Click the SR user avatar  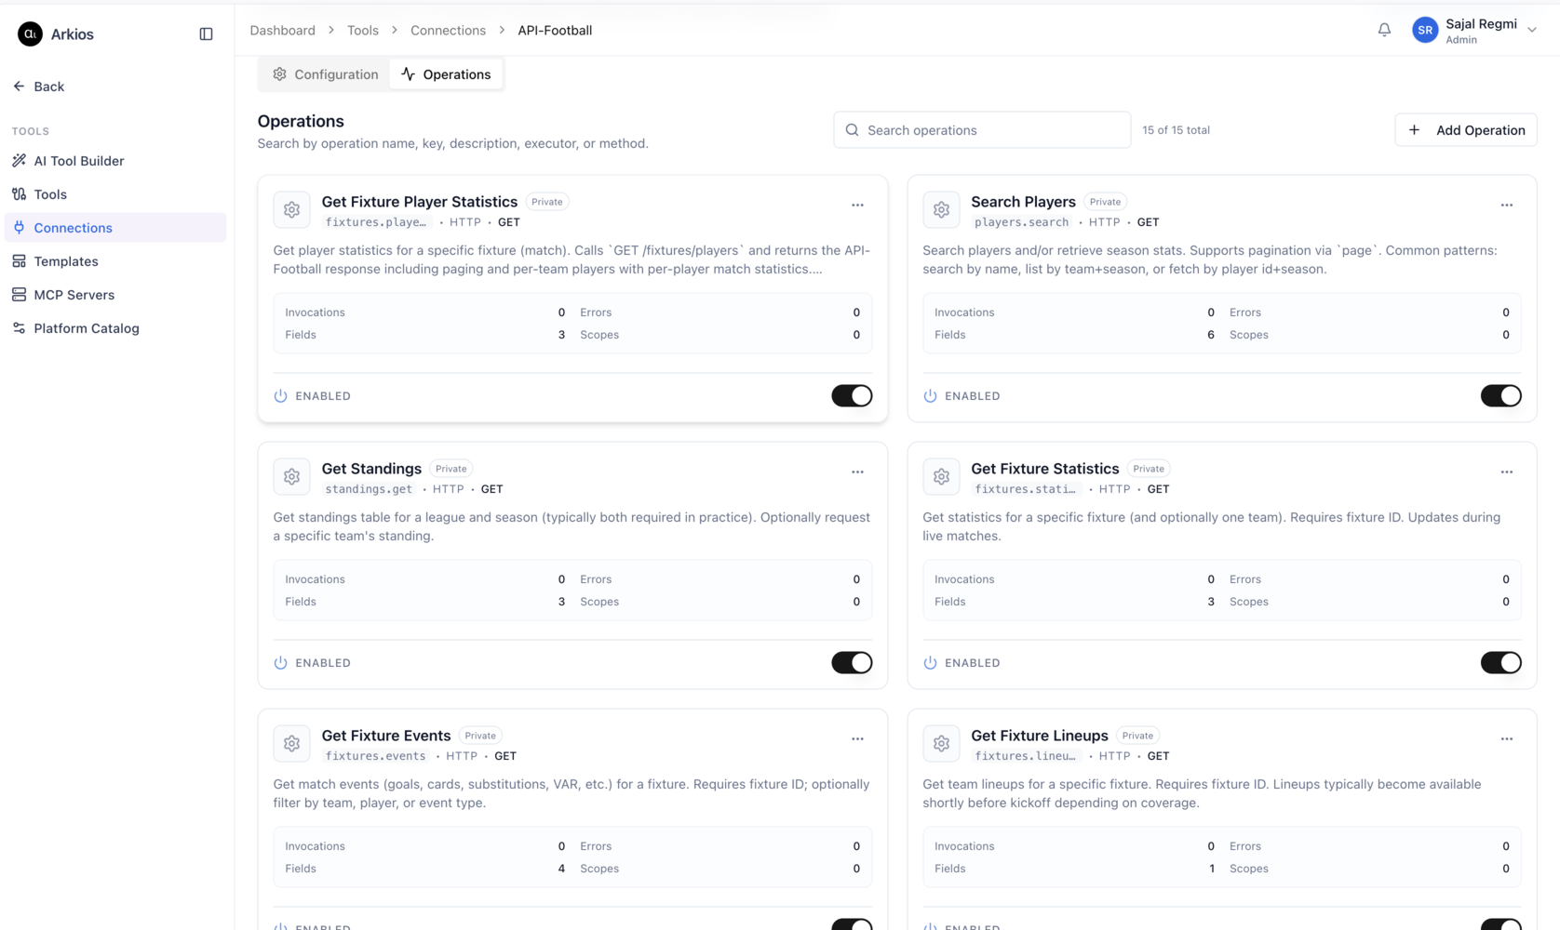click(x=1425, y=31)
